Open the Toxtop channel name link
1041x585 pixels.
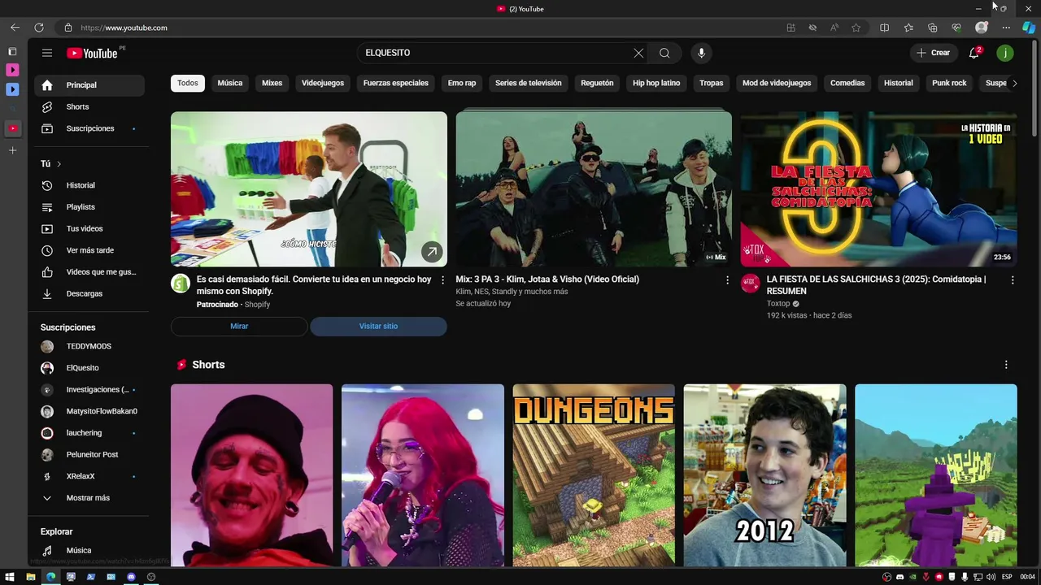tap(778, 304)
